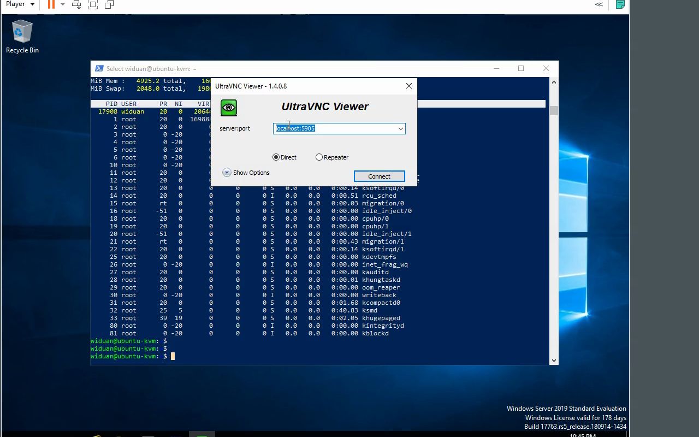Enter full screen mode via toolbar icon
The height and width of the screenshot is (437, 699).
(93, 4)
